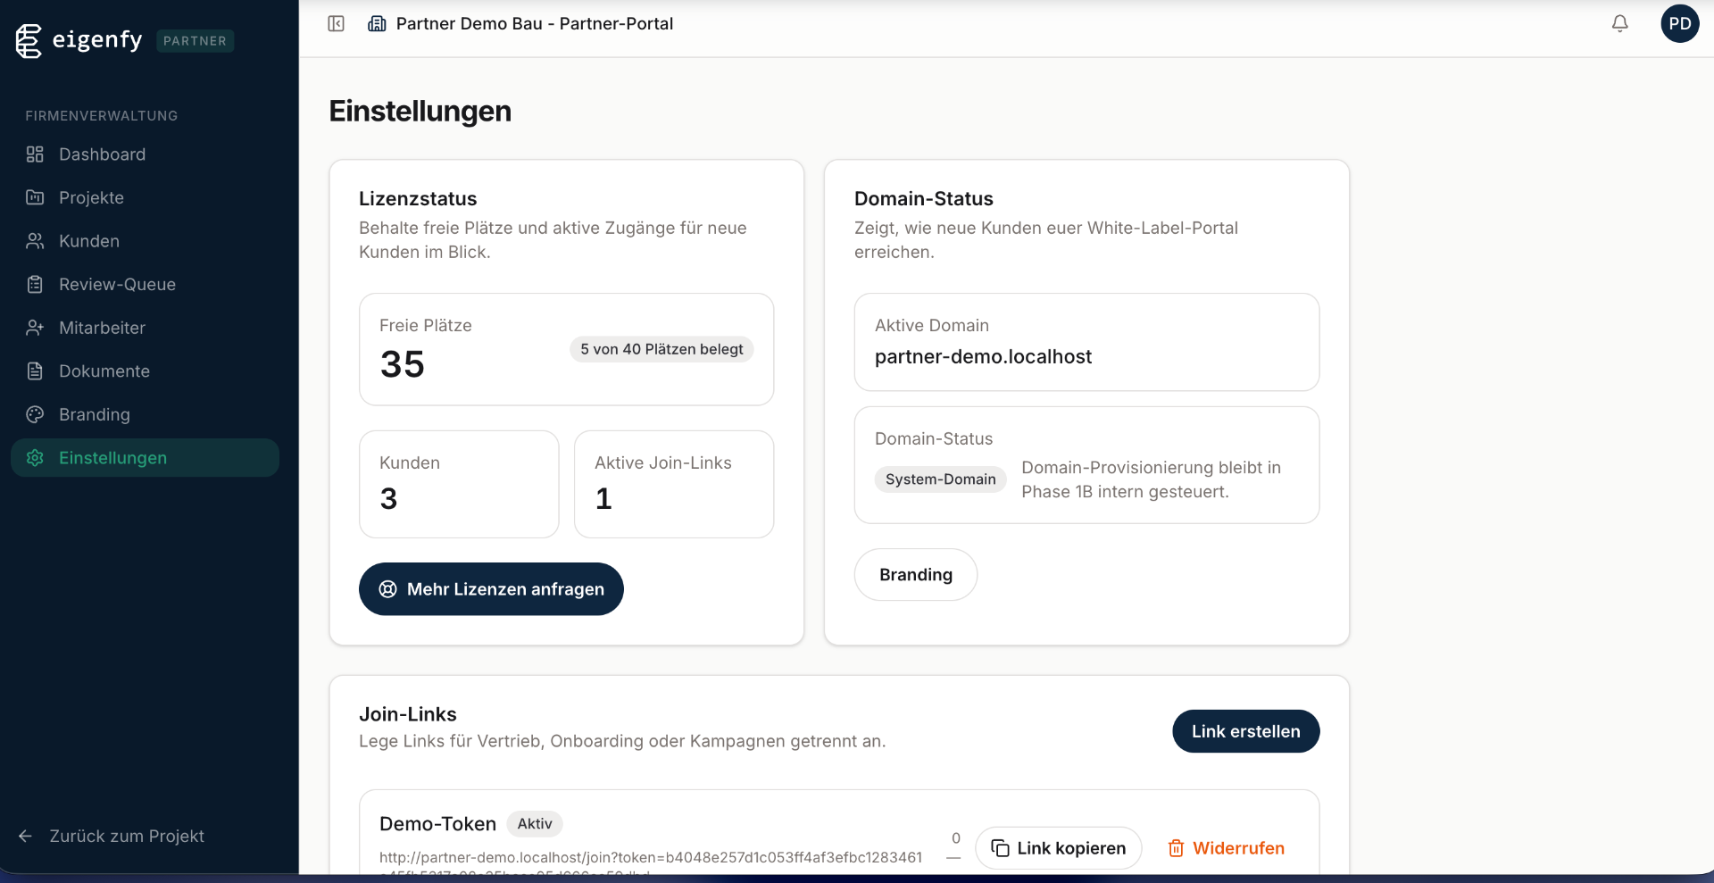The height and width of the screenshot is (883, 1714).
Task: Select Einstellungen in the sidebar
Action: point(112,458)
